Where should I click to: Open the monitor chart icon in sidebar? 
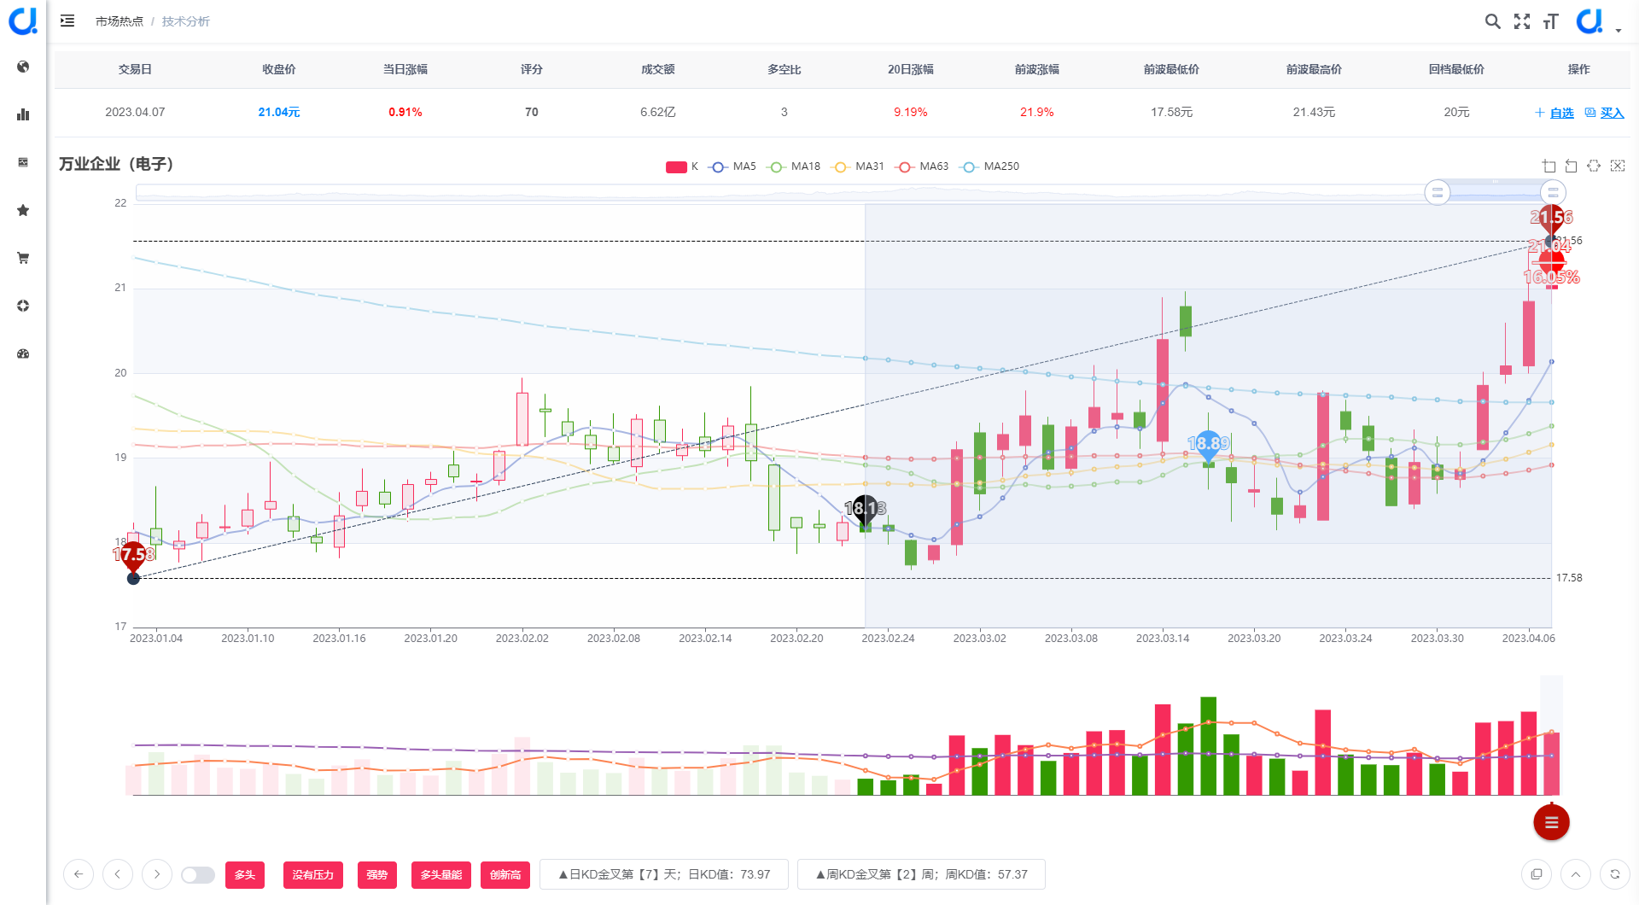click(x=23, y=162)
